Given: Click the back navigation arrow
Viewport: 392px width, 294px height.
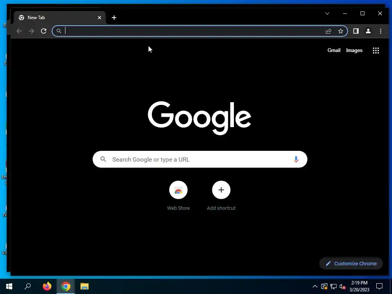Looking at the screenshot, I should coord(19,31).
